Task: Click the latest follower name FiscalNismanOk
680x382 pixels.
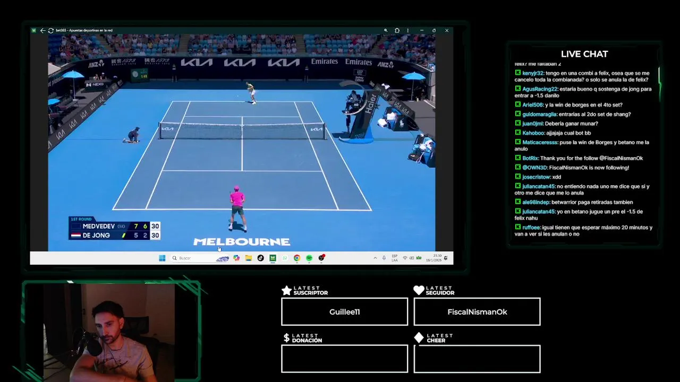Action: pyautogui.click(x=477, y=312)
